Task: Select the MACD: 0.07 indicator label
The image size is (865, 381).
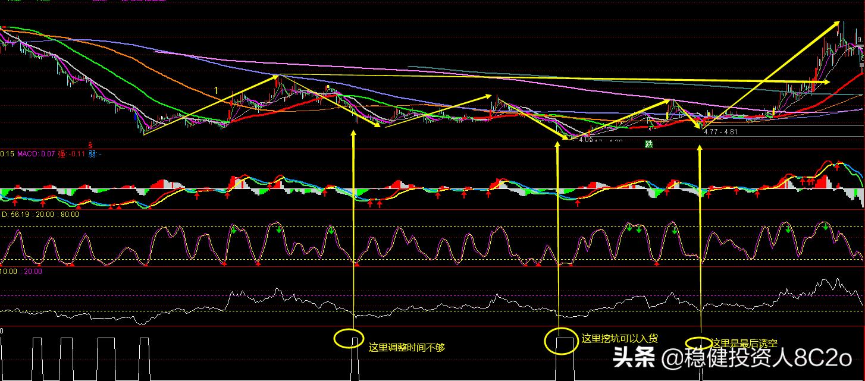Action: click(35, 155)
